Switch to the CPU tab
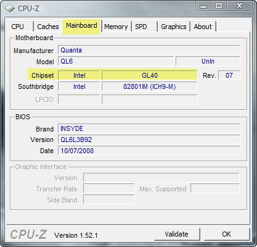 [21, 27]
